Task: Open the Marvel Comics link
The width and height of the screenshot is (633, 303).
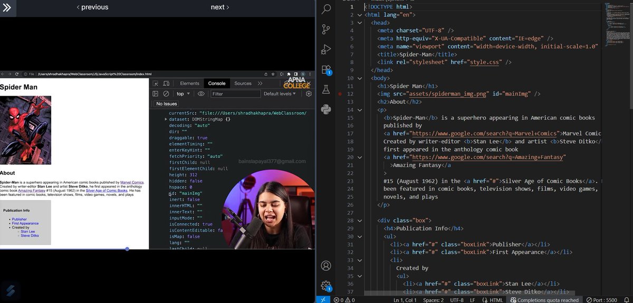Action: pos(132,183)
